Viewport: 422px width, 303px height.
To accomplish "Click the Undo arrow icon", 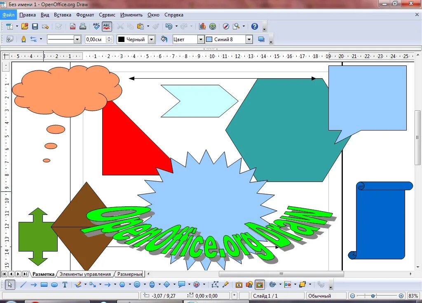I will [169, 26].
